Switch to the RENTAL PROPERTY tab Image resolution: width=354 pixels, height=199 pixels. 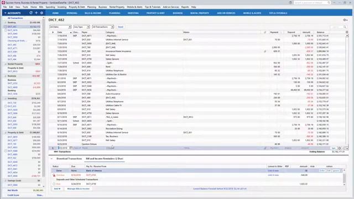coord(200,13)
